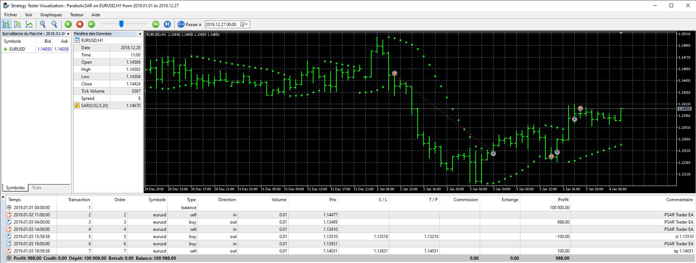The image size is (696, 263).
Task: Start the green play visualization button
Action: (x=68, y=24)
